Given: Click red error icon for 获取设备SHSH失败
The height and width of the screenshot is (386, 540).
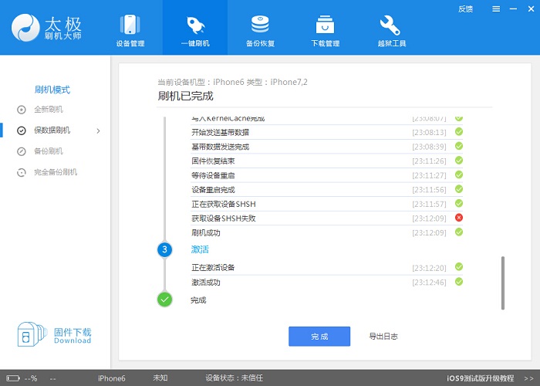Looking at the screenshot, I should click(x=459, y=218).
